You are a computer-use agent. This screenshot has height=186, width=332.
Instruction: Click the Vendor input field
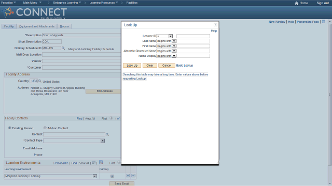[81, 61]
